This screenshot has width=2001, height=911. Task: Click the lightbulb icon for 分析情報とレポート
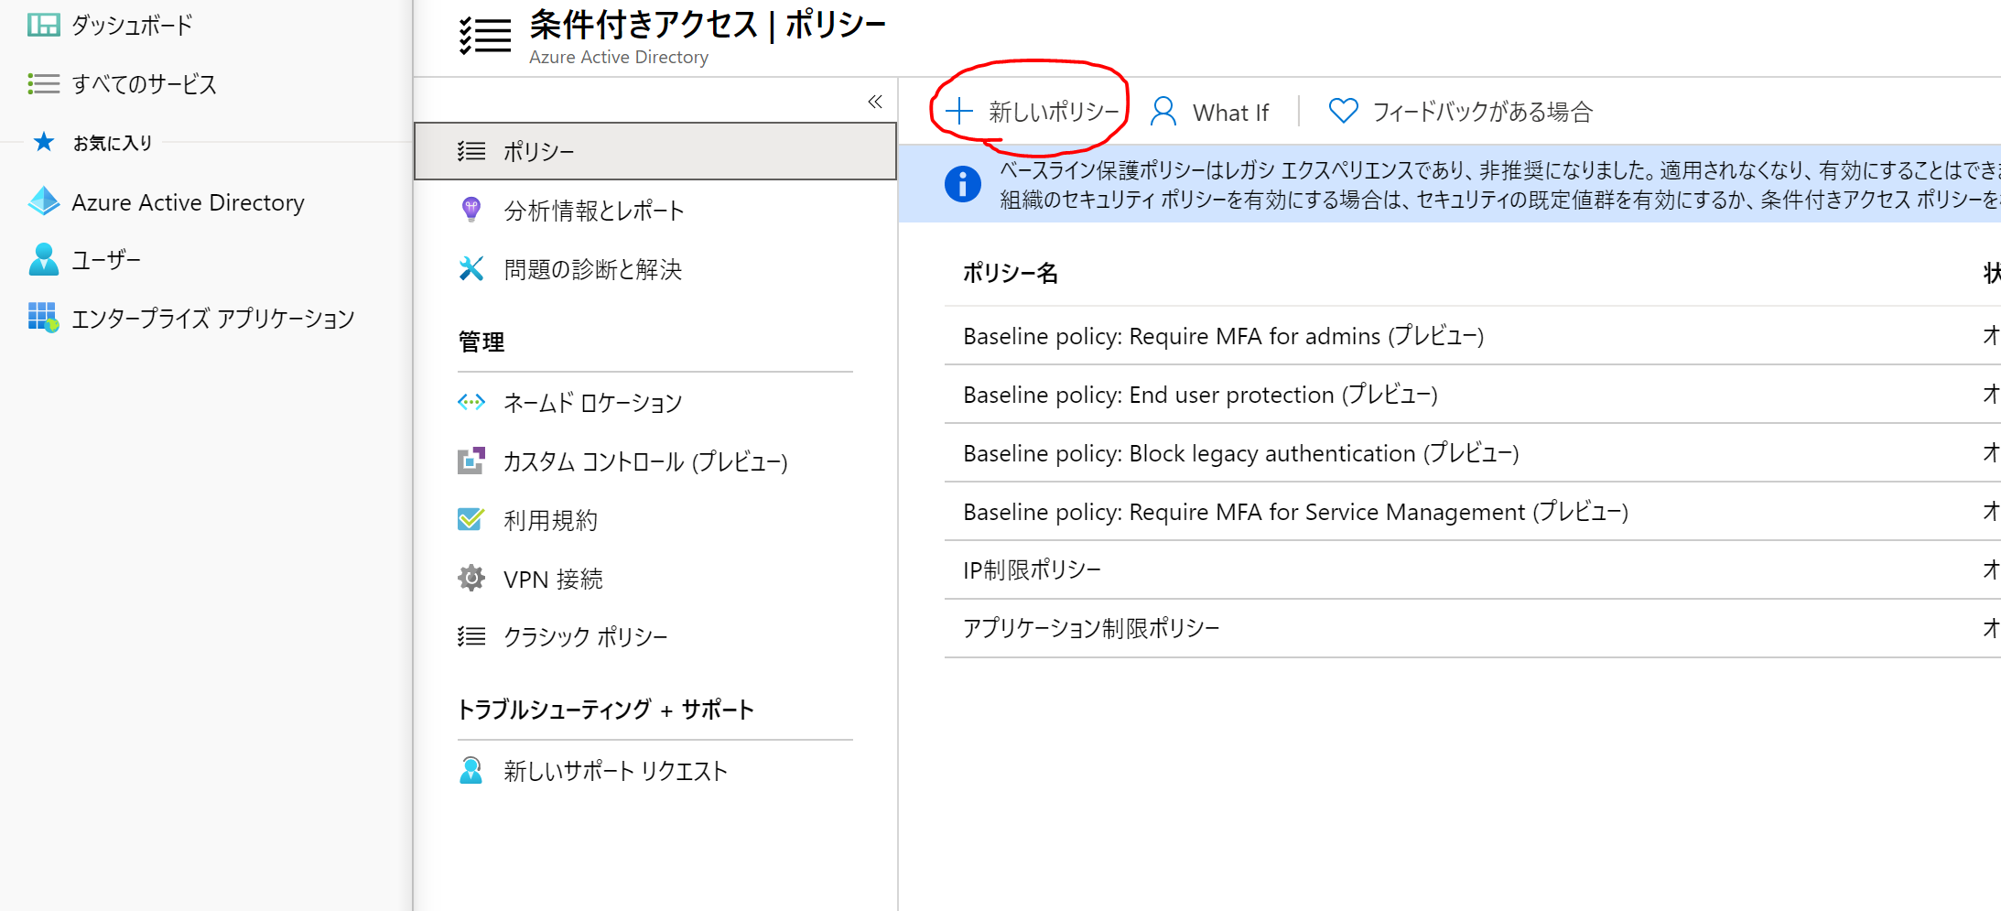click(x=471, y=210)
